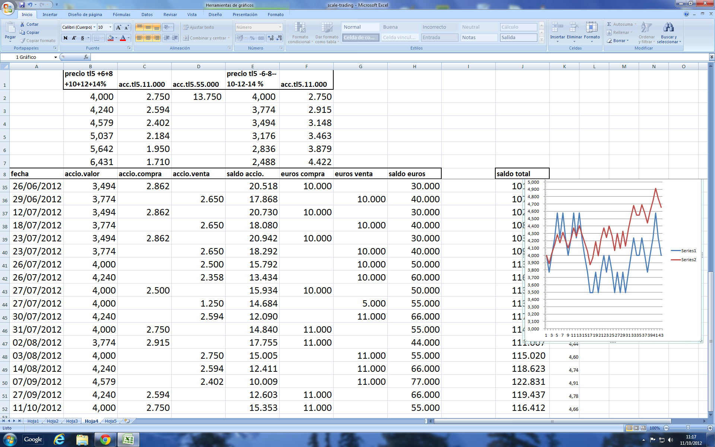Select the Buena cell style
This screenshot has height=447, width=715.
390,27
